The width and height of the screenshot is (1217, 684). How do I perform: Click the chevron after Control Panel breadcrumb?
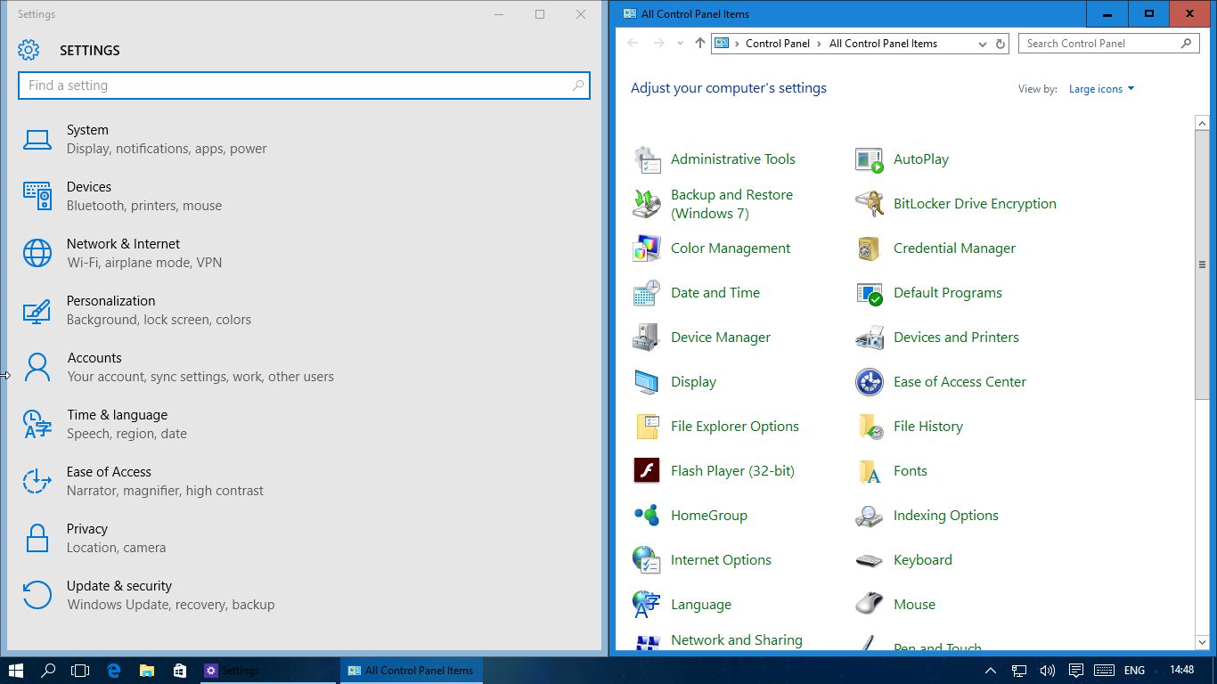820,44
